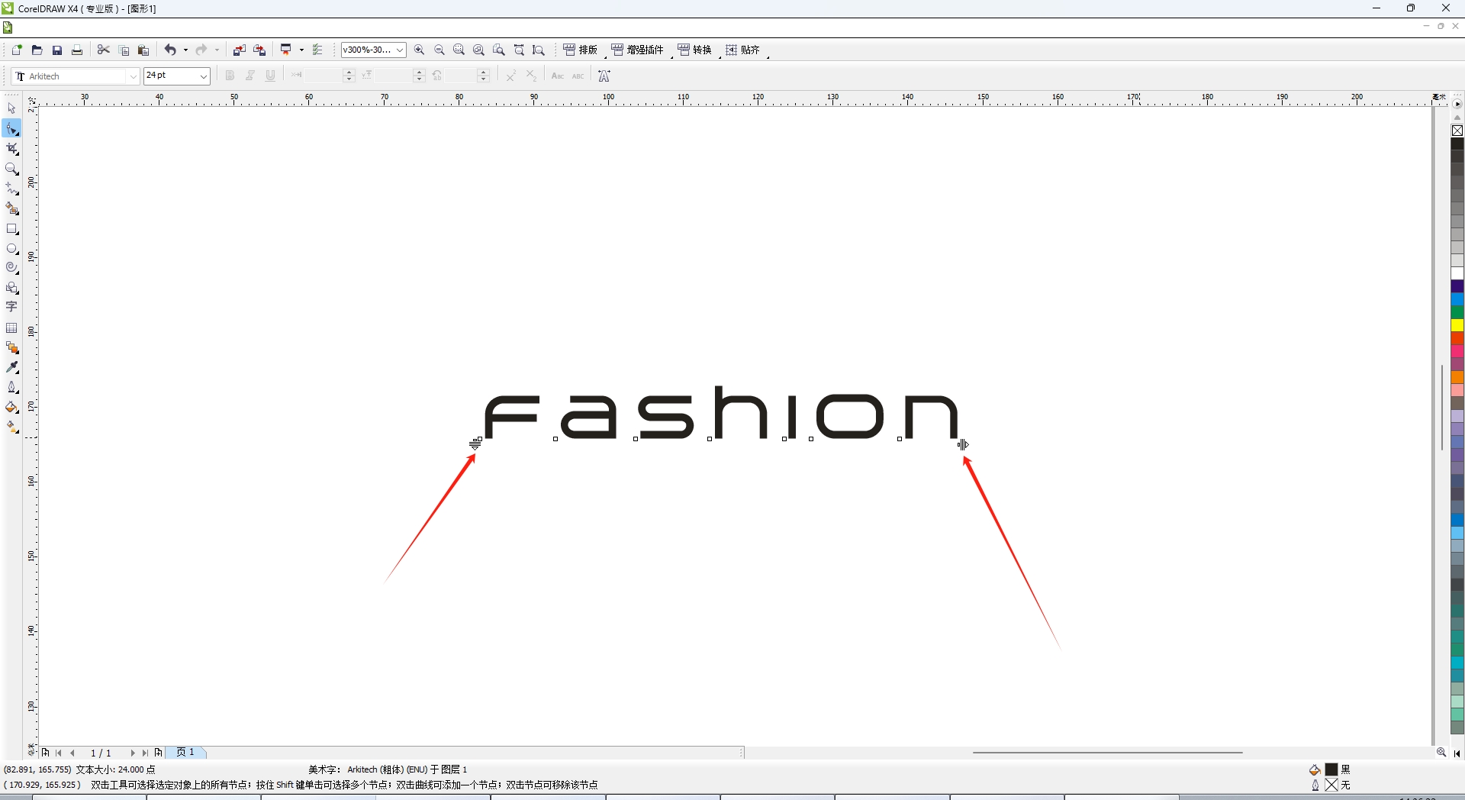Select the Table tool
The width and height of the screenshot is (1465, 800).
[11, 328]
